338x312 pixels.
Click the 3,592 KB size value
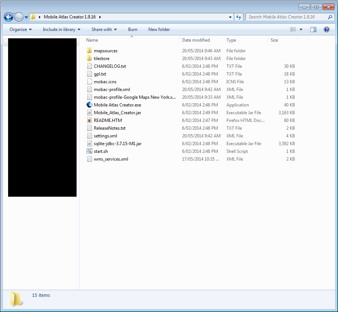coord(286,144)
